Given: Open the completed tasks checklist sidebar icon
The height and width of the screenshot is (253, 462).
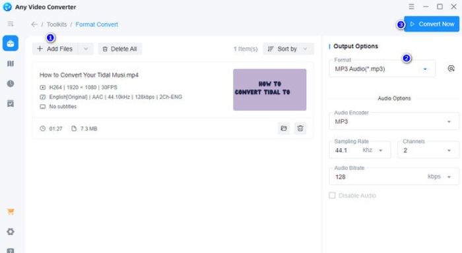Looking at the screenshot, I should (x=11, y=103).
